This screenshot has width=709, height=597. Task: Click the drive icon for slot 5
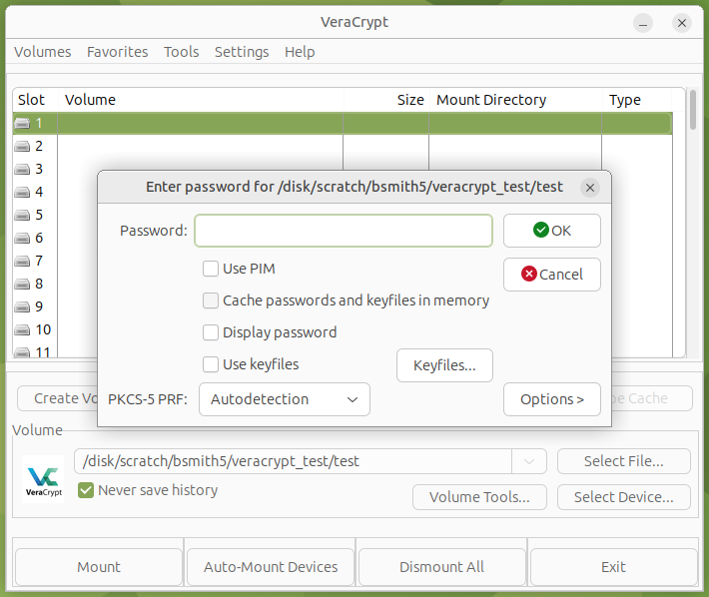22,215
